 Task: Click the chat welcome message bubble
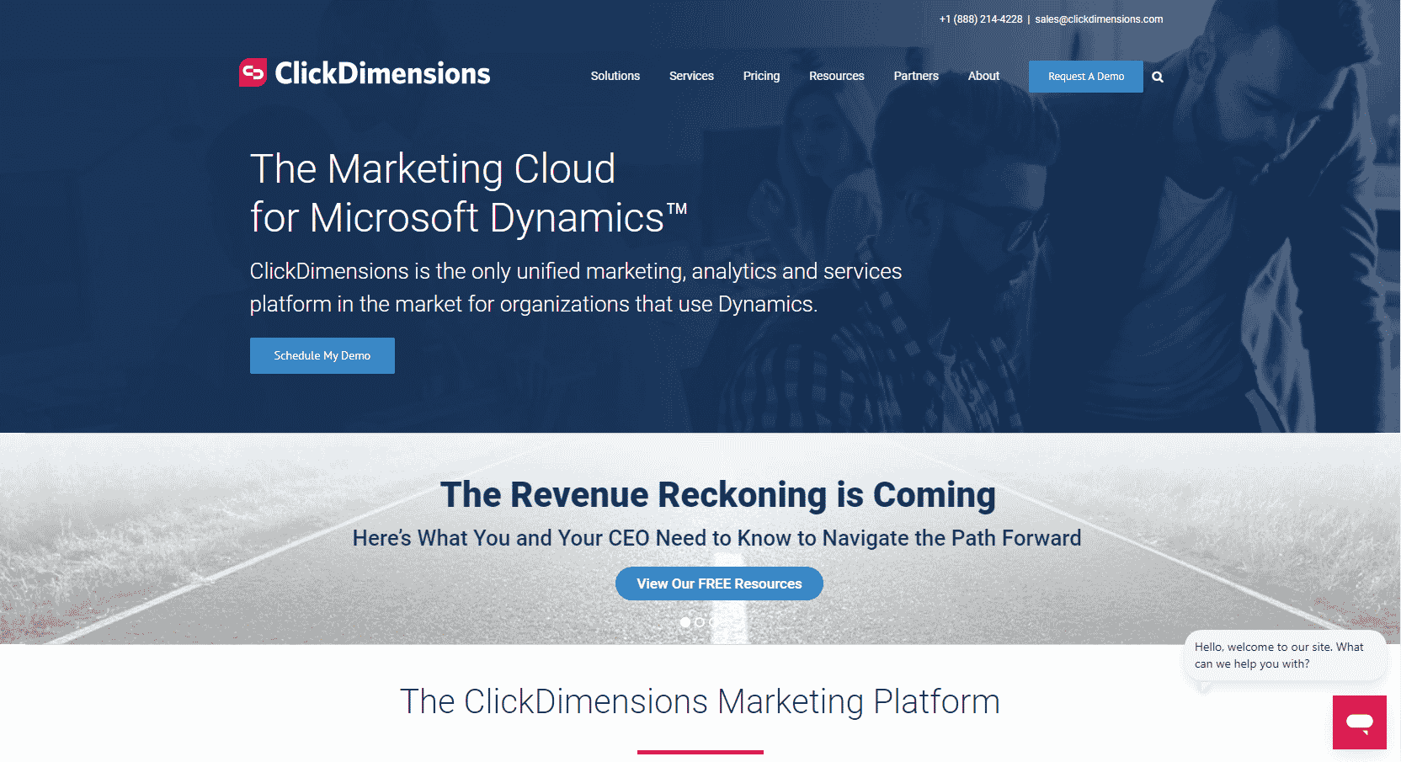tap(1286, 655)
